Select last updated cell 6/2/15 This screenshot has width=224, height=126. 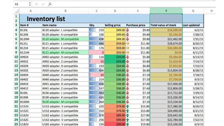pos(193,30)
